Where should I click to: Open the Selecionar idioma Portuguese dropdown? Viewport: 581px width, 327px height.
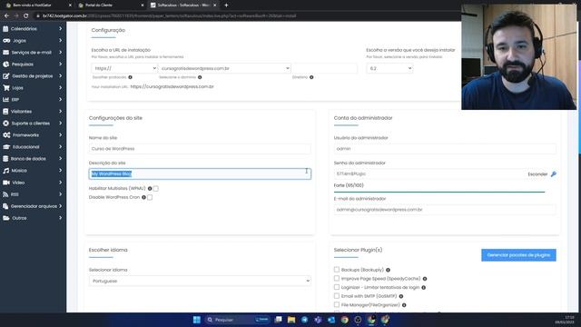(200, 281)
